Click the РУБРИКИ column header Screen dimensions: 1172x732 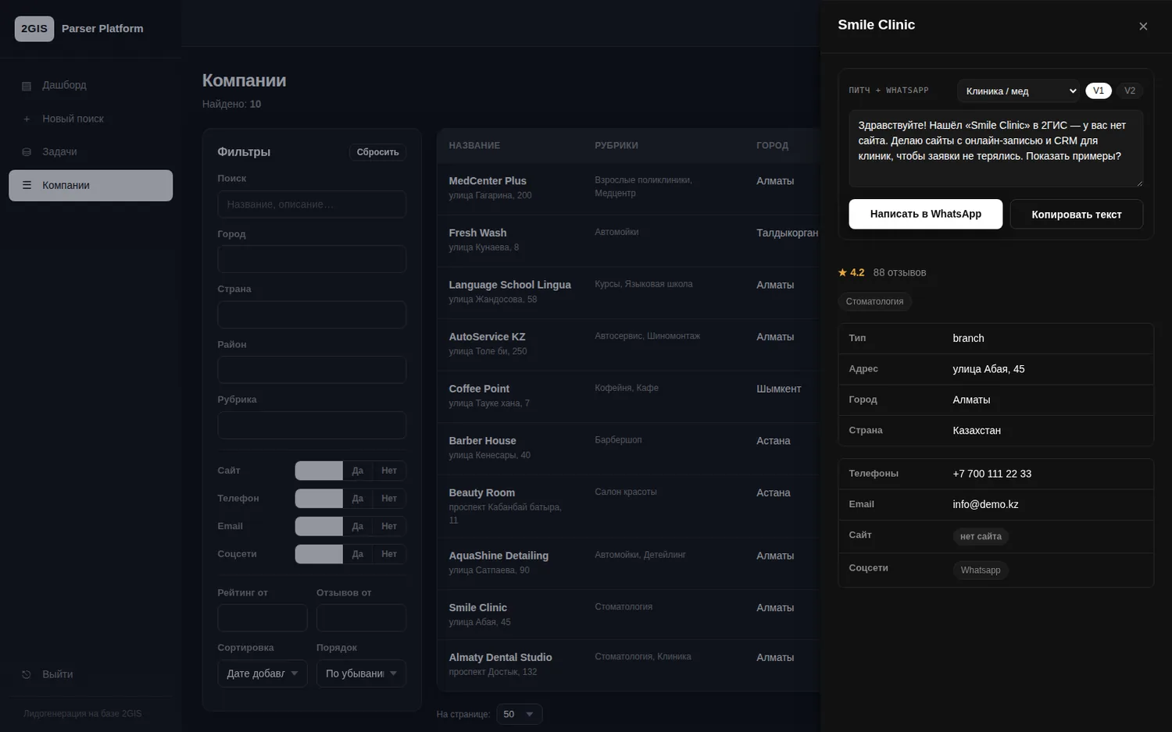[x=616, y=146]
